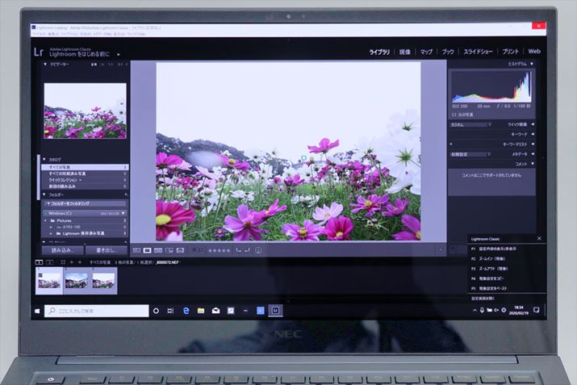Click the navigator preview image
The width and height of the screenshot is (577, 385).
85,111
